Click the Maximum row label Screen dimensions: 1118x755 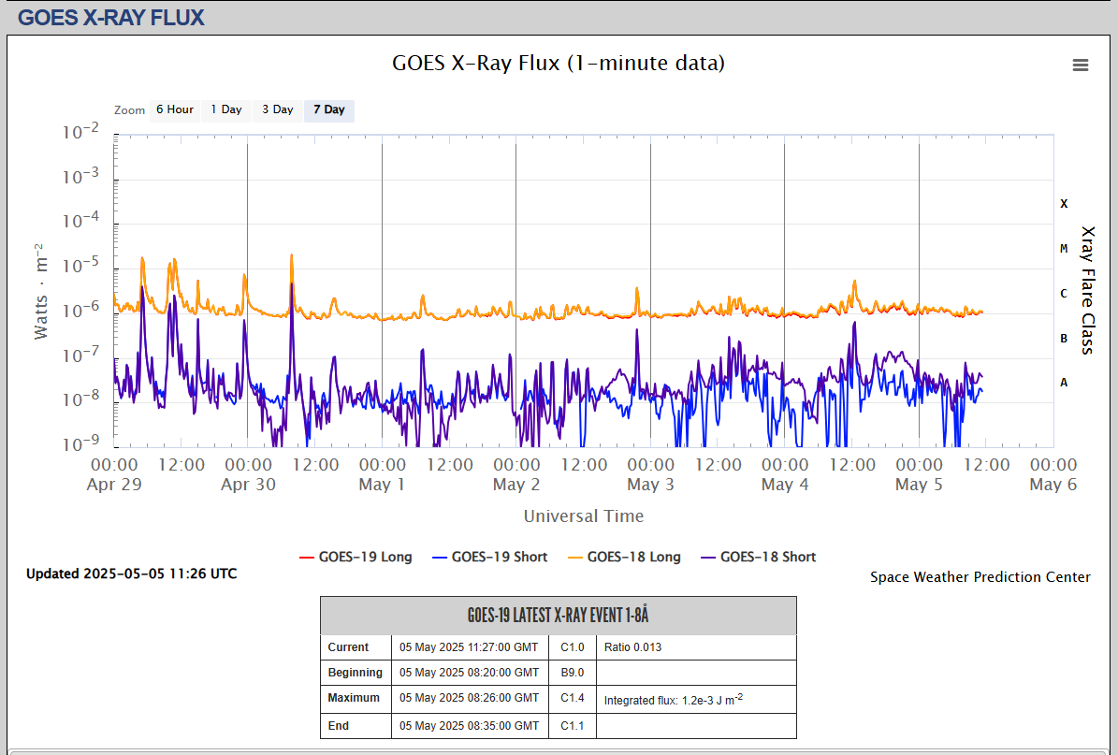coord(354,698)
